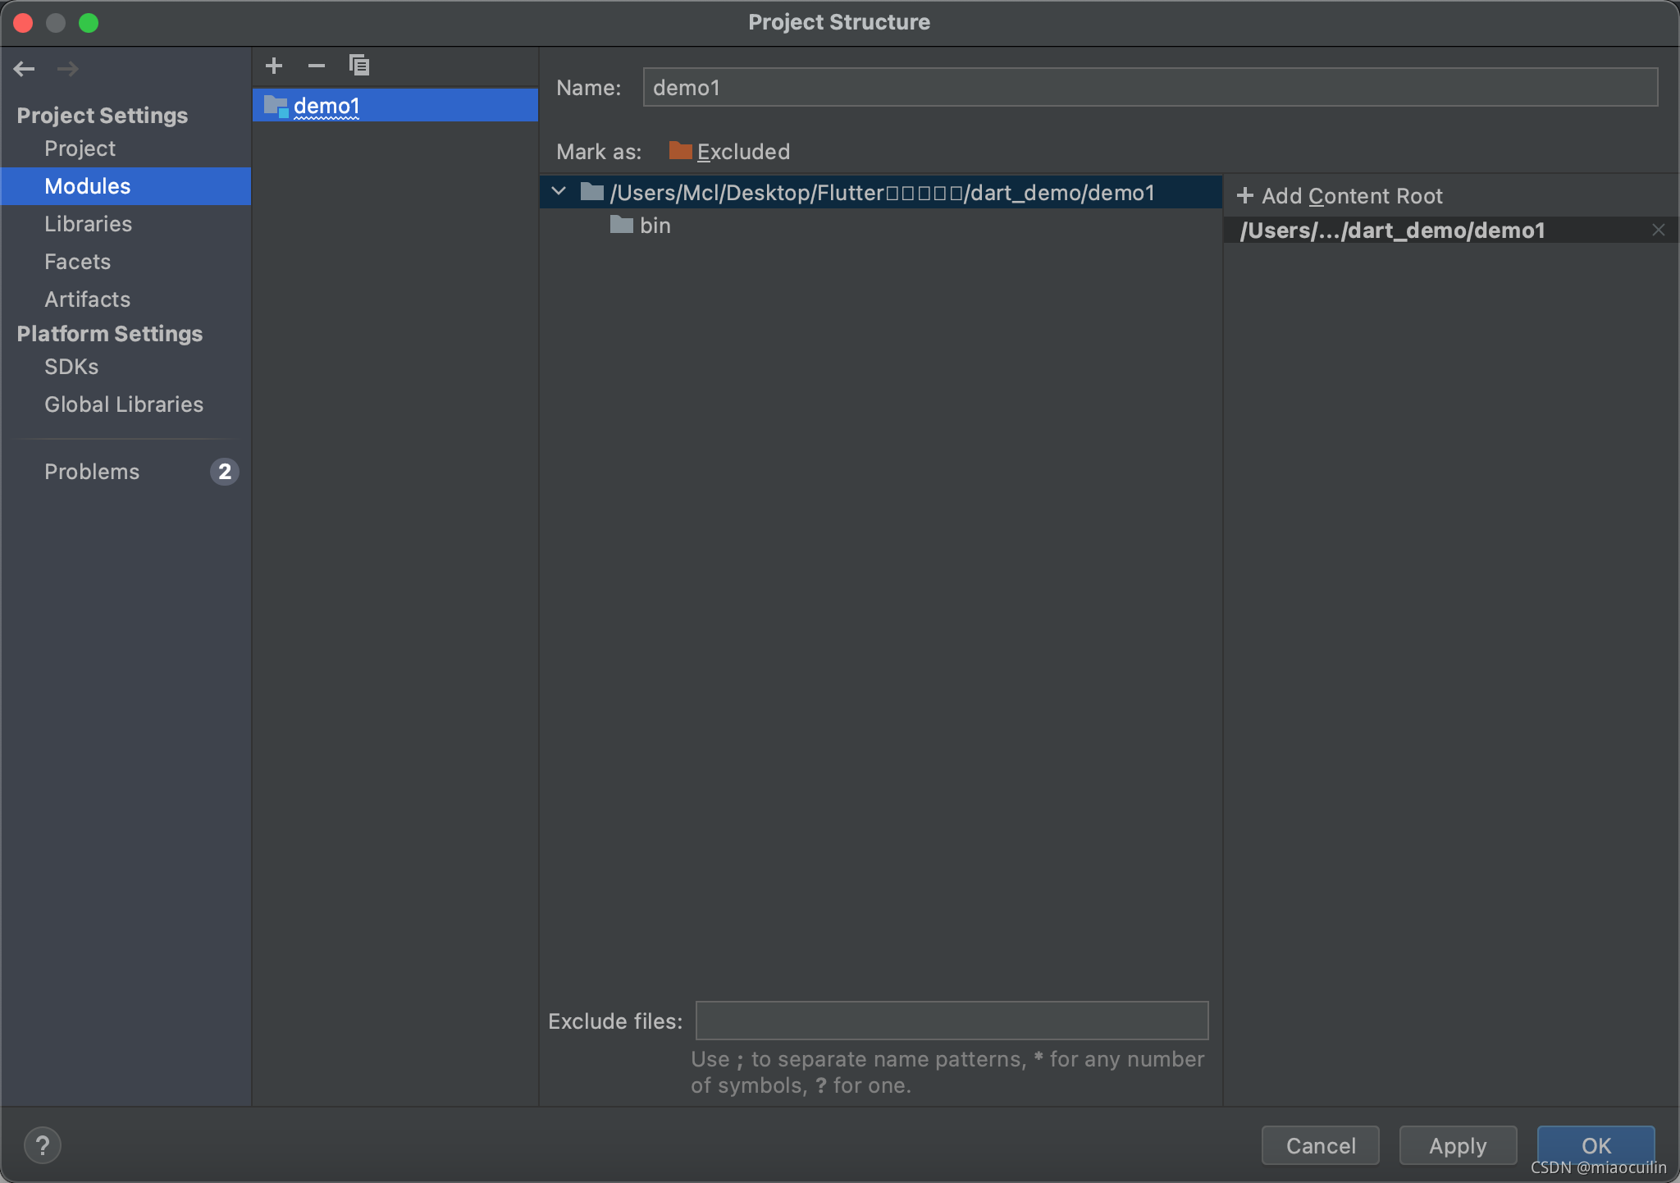Viewport: 1680px width, 1183px height.
Task: Click into the Exclude files input field
Action: coord(952,1021)
